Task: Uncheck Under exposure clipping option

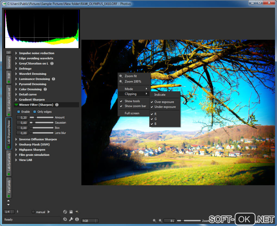Action: (x=165, y=107)
